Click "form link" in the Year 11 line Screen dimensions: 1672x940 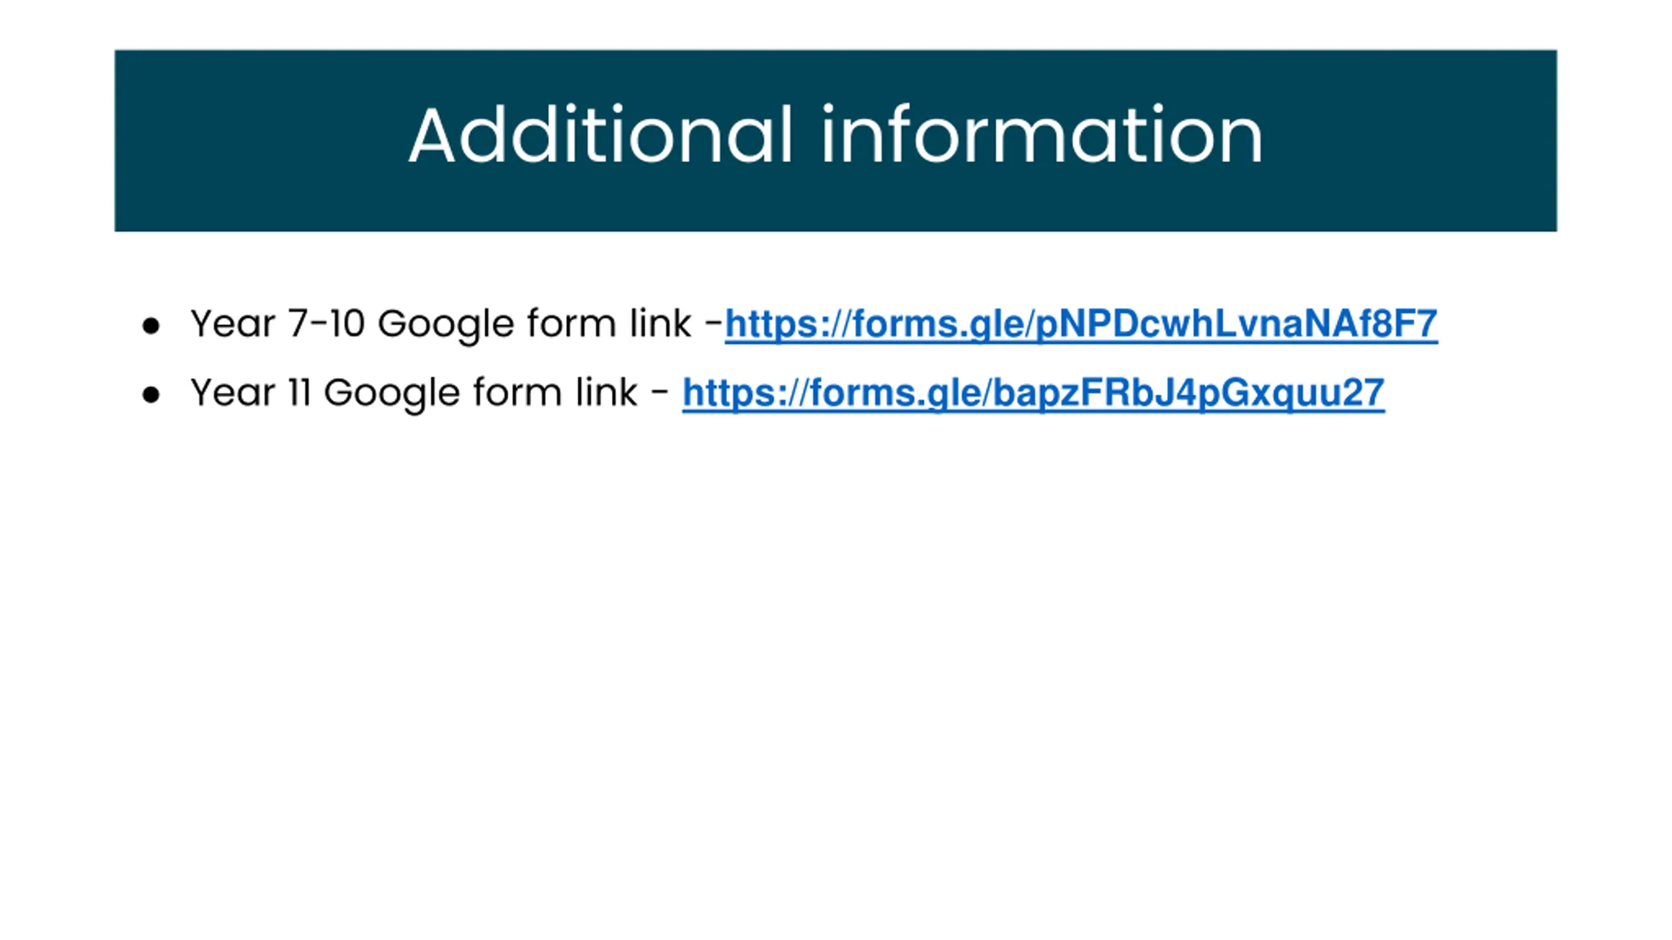555,392
